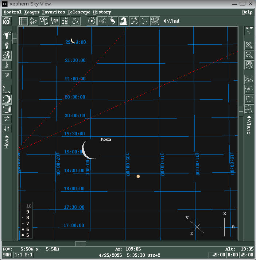Click the flip top-bottom arrows icon
Screen dimensions: 256x260
pos(7,129)
